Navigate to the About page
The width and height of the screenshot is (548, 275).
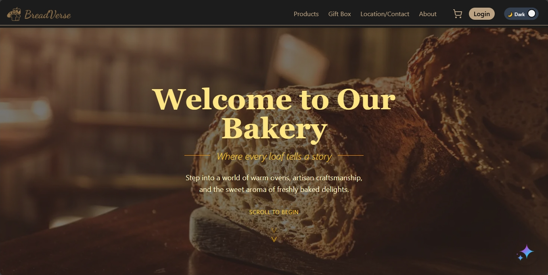click(427, 14)
